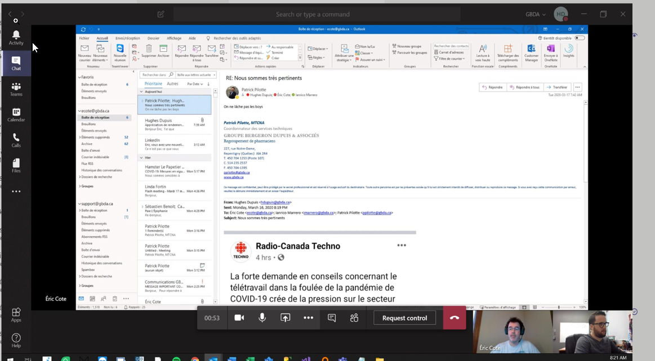Click the Archiver icon in Outlook ribbon
This screenshot has height=361, width=655.
pyautogui.click(x=163, y=51)
